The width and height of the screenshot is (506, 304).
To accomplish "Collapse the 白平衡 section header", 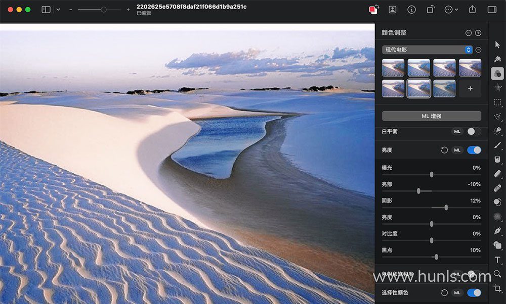I will point(390,131).
